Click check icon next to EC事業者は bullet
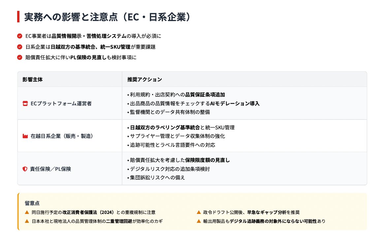 (20, 36)
